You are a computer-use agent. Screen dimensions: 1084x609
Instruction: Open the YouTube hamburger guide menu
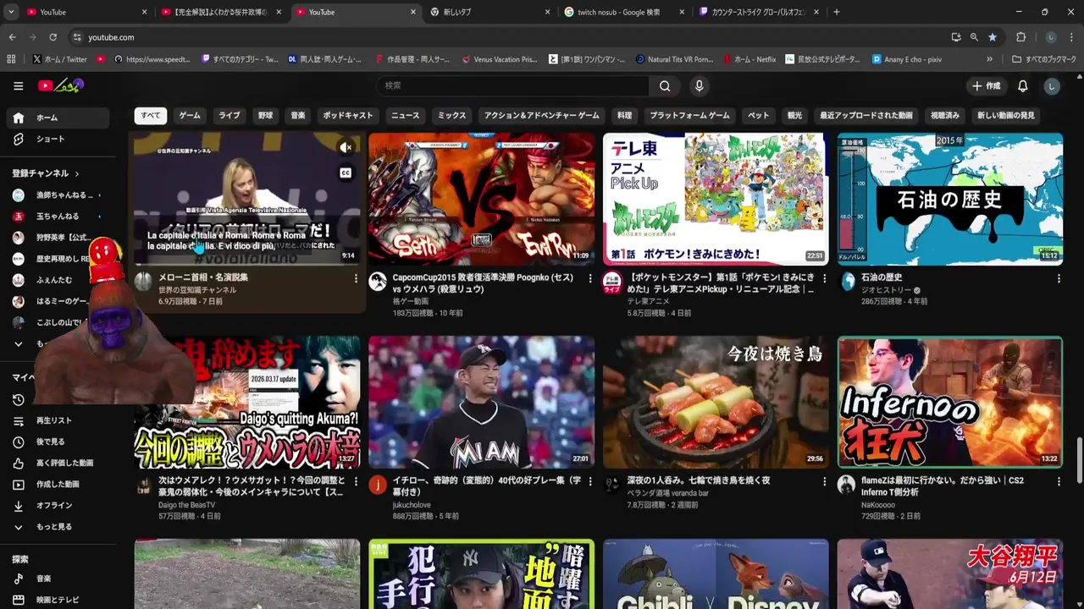18,85
